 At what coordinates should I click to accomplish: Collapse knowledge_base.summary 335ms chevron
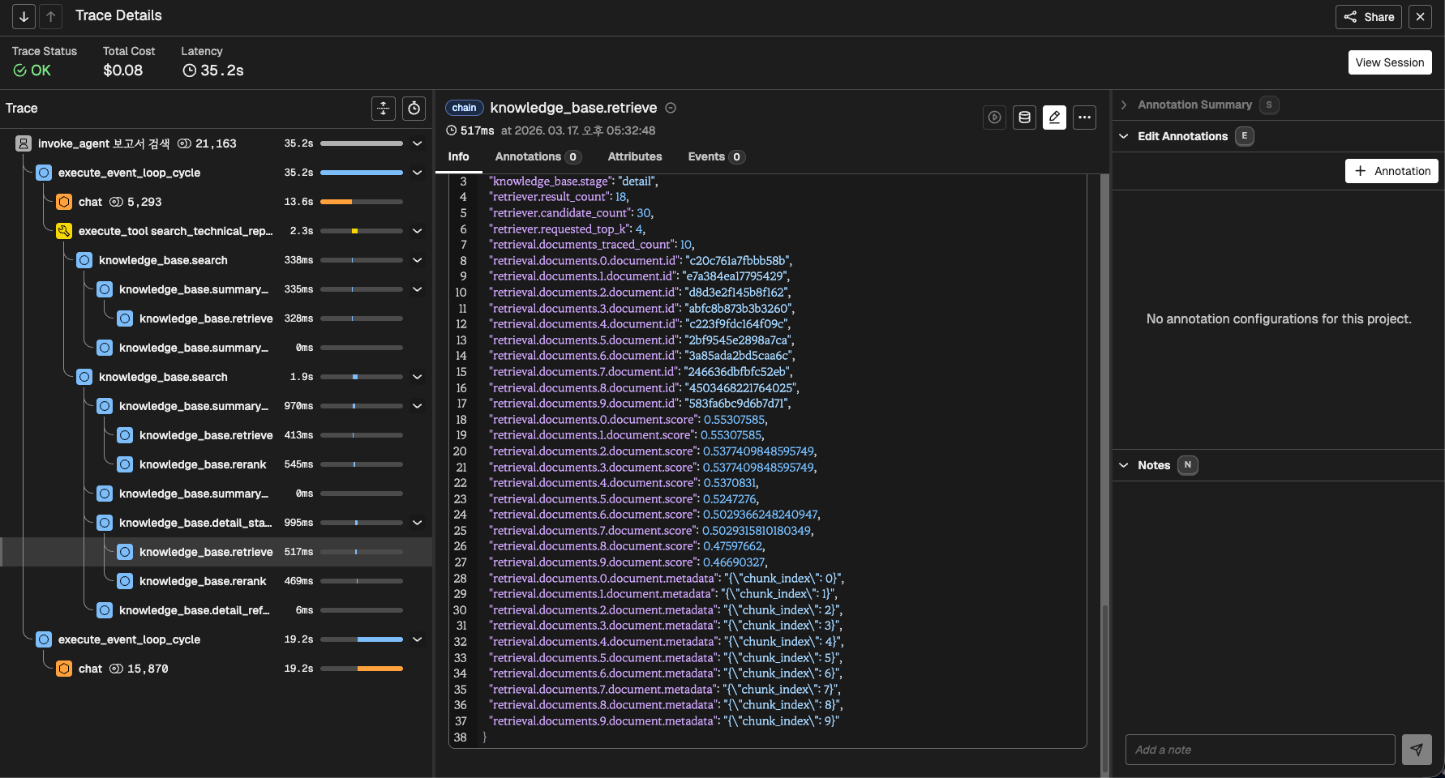[x=417, y=289]
